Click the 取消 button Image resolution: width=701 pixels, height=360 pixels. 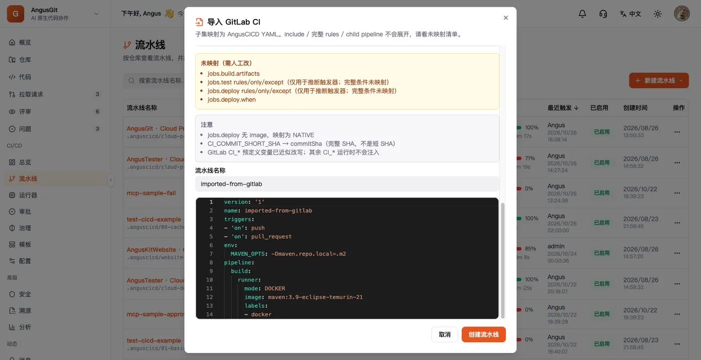[445, 334]
